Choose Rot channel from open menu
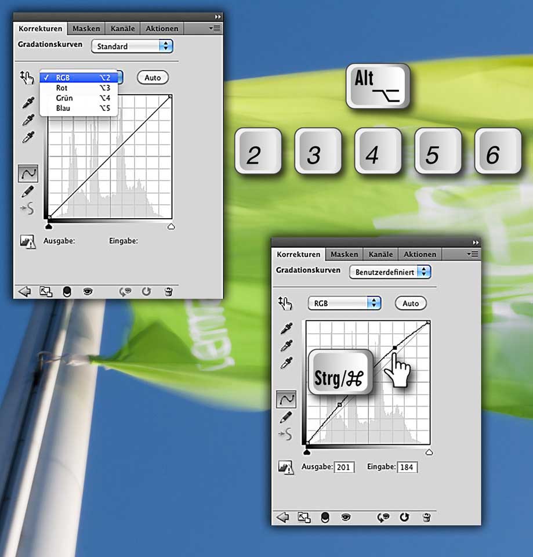 [x=78, y=88]
